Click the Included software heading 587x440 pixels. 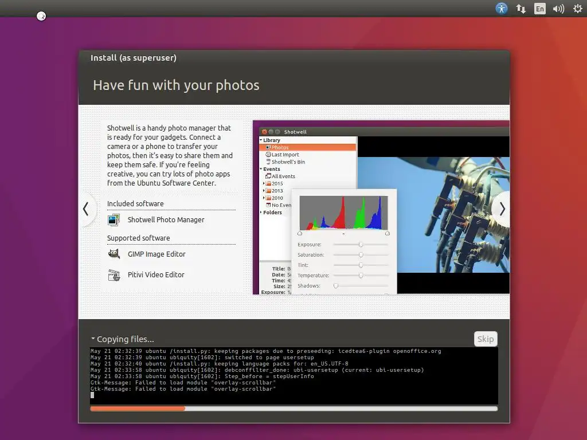pos(135,203)
